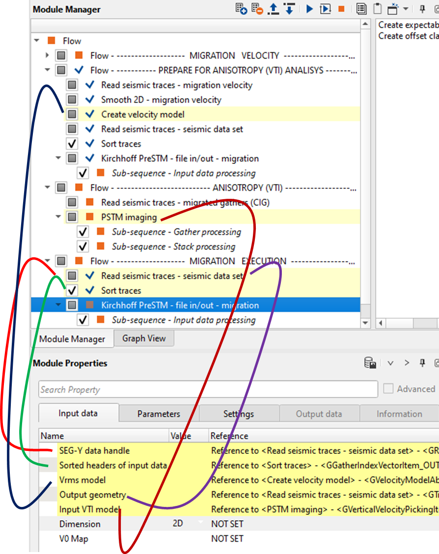Open the Input data tab
The width and height of the screenshot is (439, 554).
tap(78, 413)
